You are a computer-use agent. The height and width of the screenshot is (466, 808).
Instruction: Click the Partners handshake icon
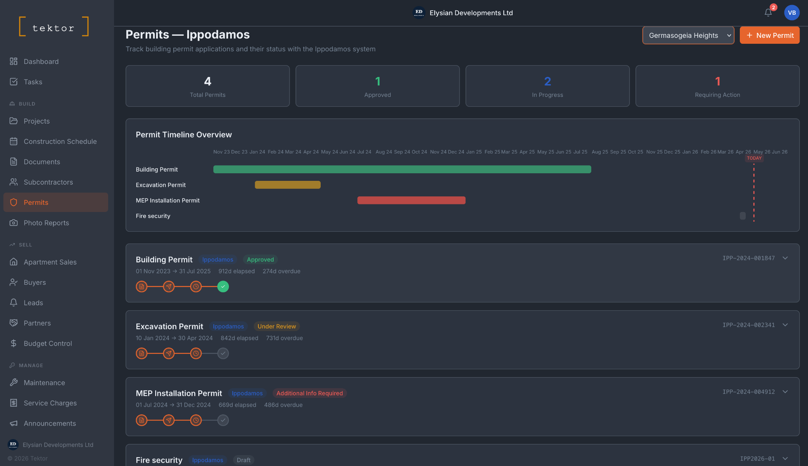click(13, 323)
